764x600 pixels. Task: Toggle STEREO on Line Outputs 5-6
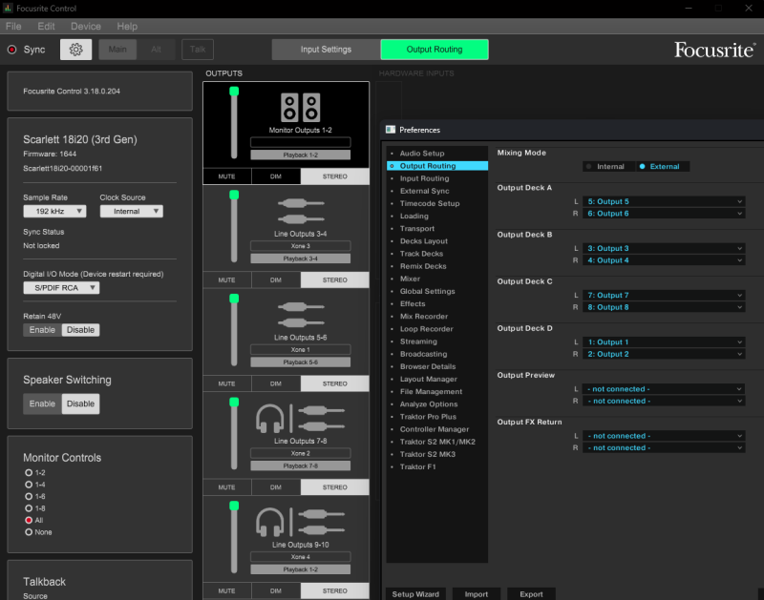pos(335,383)
